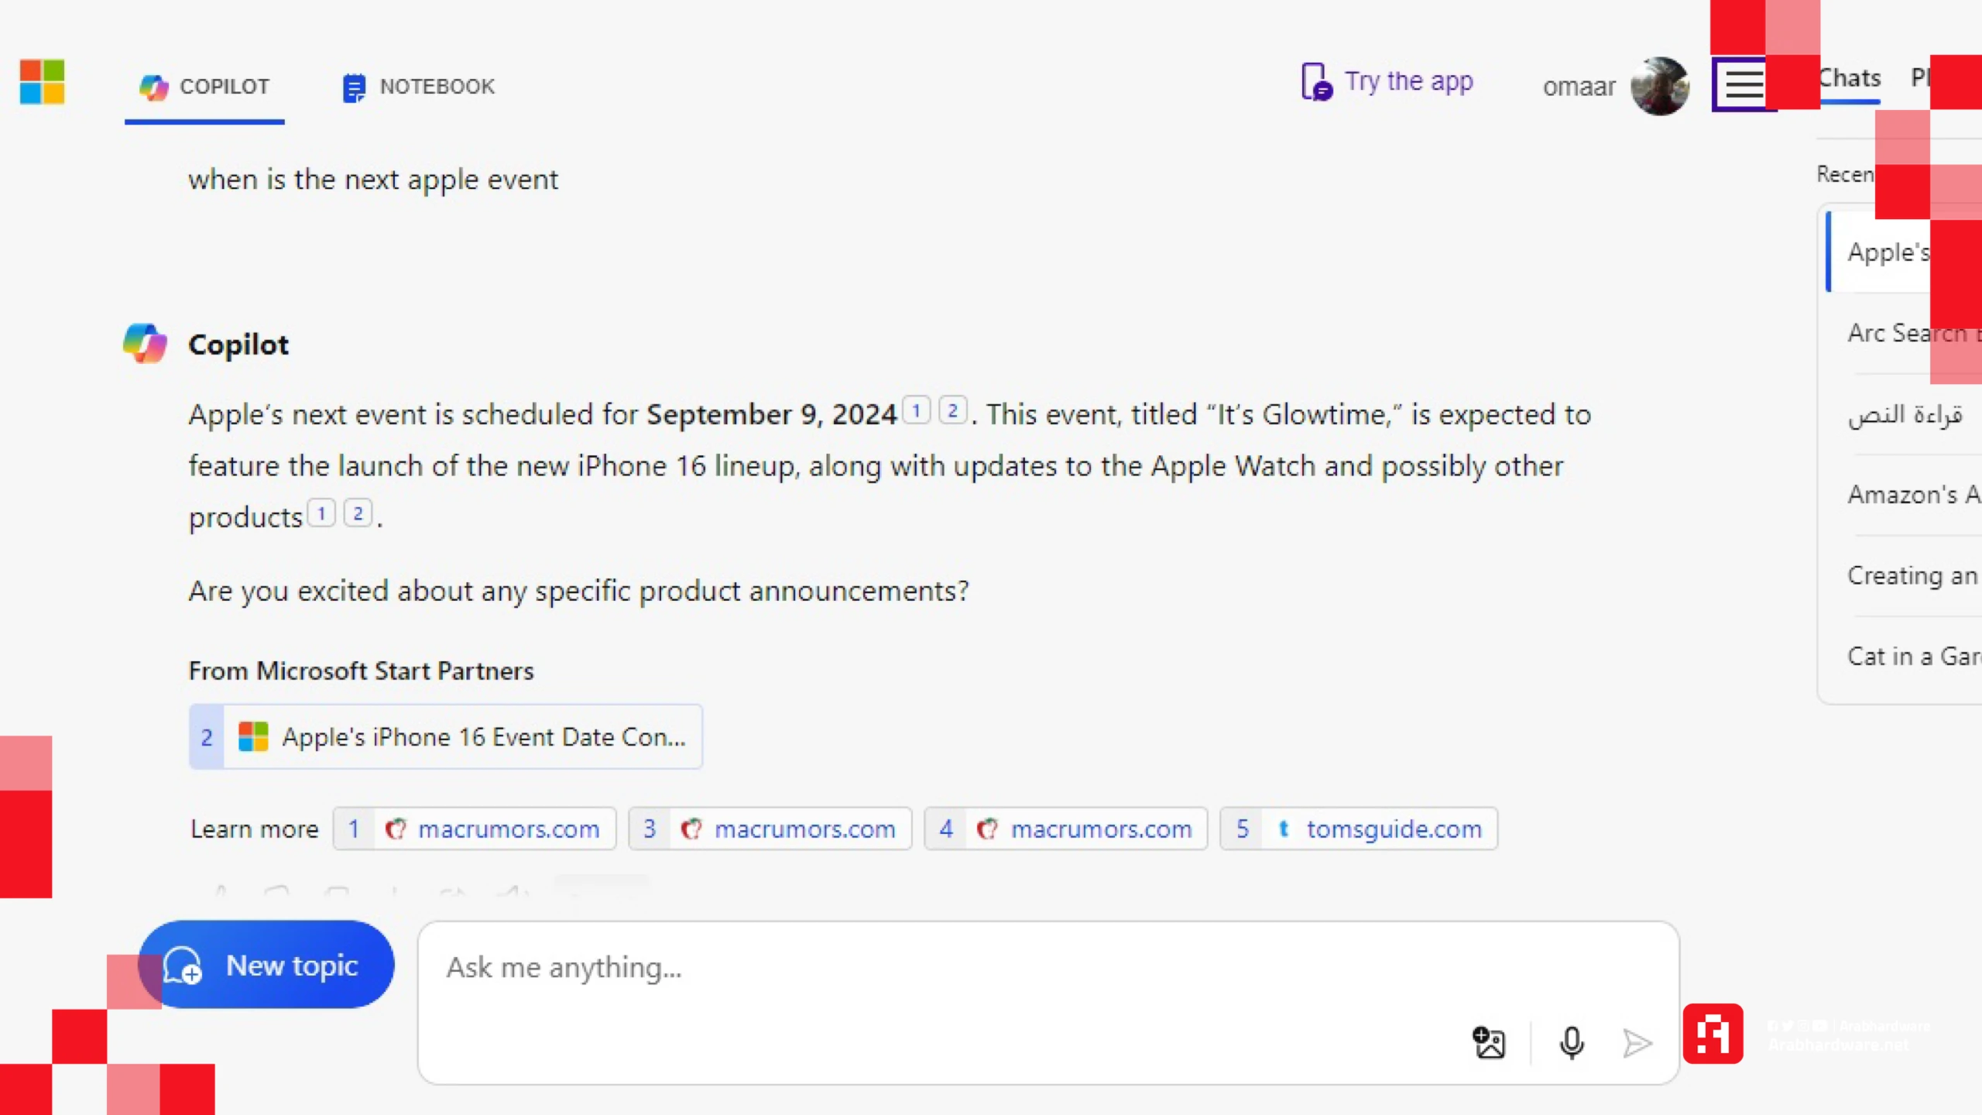
Task: Switch to the COPILOT tab
Action: click(204, 87)
